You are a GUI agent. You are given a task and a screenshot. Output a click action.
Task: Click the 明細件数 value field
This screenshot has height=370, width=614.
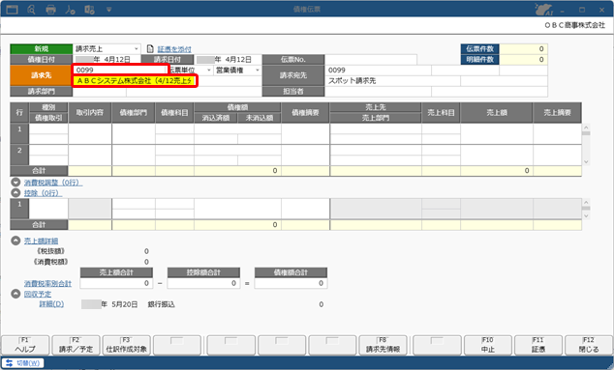523,59
